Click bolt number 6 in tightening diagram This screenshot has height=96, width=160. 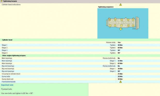tap(128, 20)
